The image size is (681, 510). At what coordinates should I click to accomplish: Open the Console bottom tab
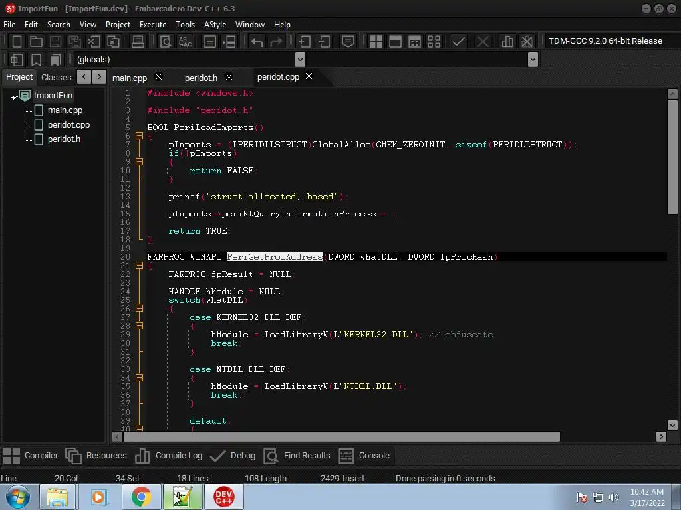[x=364, y=456]
